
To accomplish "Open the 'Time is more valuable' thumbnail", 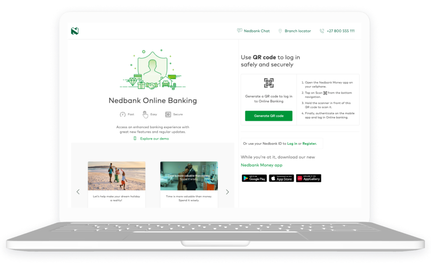I will pyautogui.click(x=189, y=175).
